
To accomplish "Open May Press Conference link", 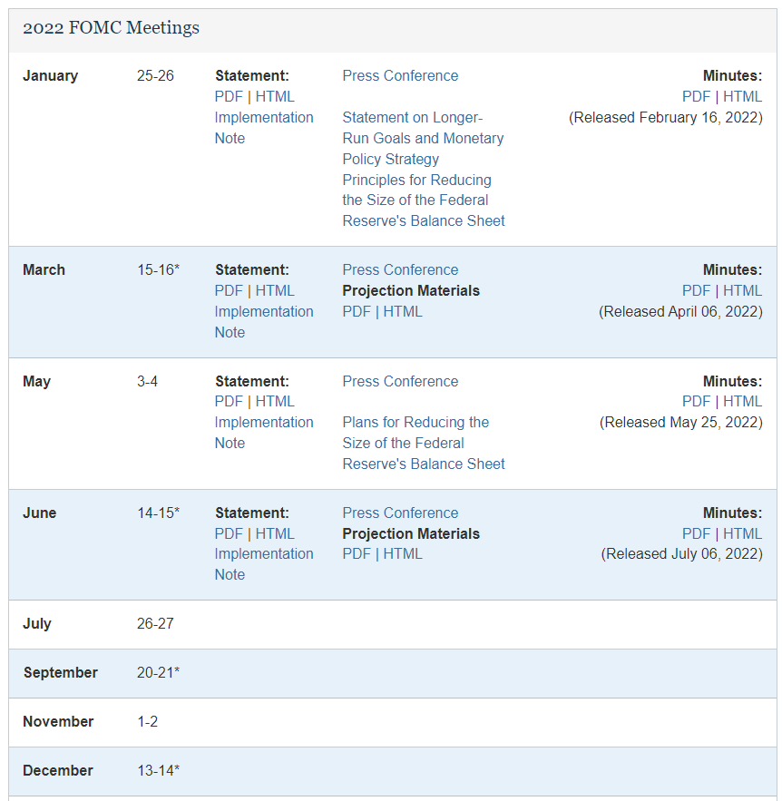I will (x=400, y=381).
